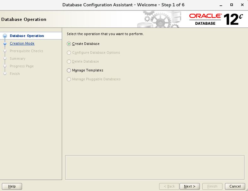Viewport: 248px width, 191px height.
Task: Click the Oracle Database 12c logo
Action: click(216, 19)
